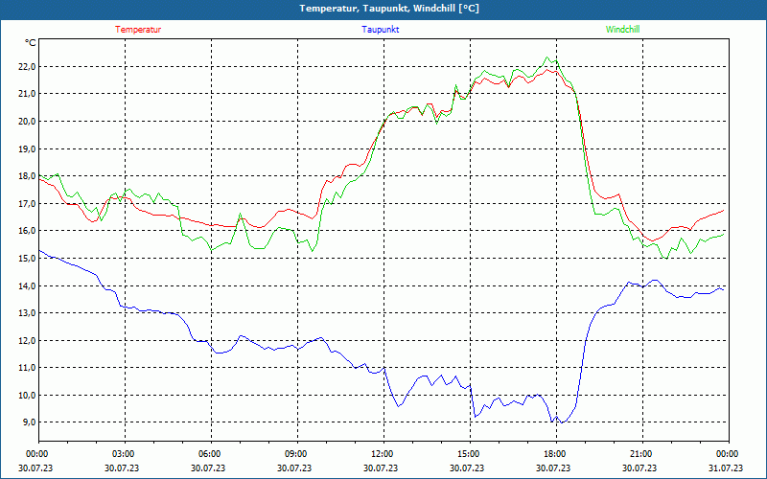Click the 12:00 time axis label
The height and width of the screenshot is (479, 767).
383,454
